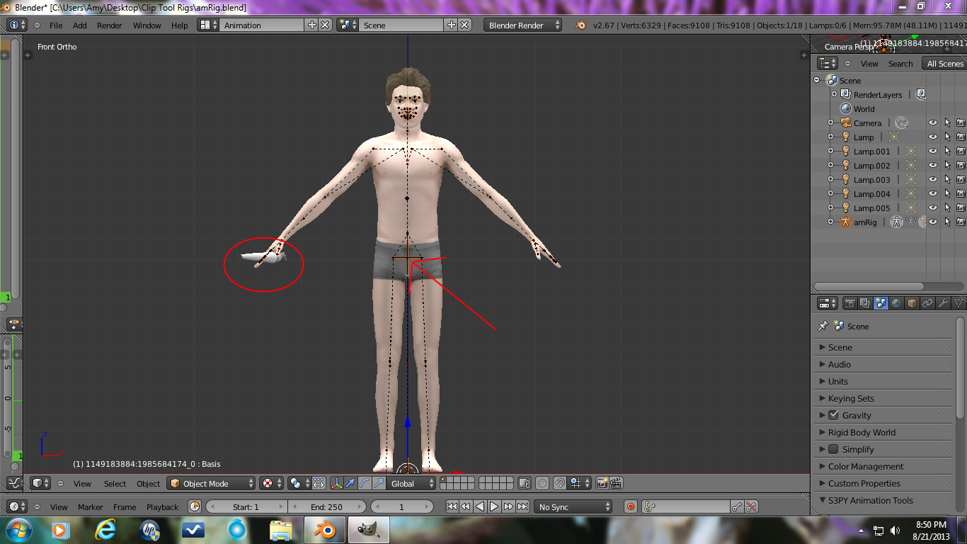Toggle renderability camera icon for Lamp.003
The image size is (967, 544).
click(961, 179)
